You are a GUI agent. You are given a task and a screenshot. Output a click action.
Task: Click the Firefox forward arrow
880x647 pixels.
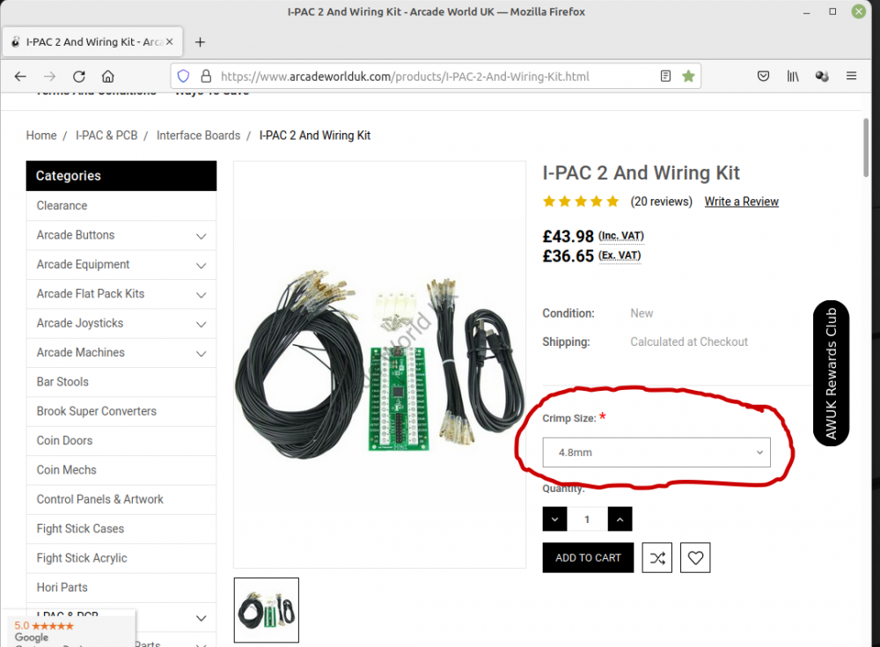pos(49,77)
